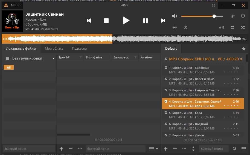This screenshot has height=155, width=250.
Task: Sort by the Имя файла column
Action: coord(97,57)
